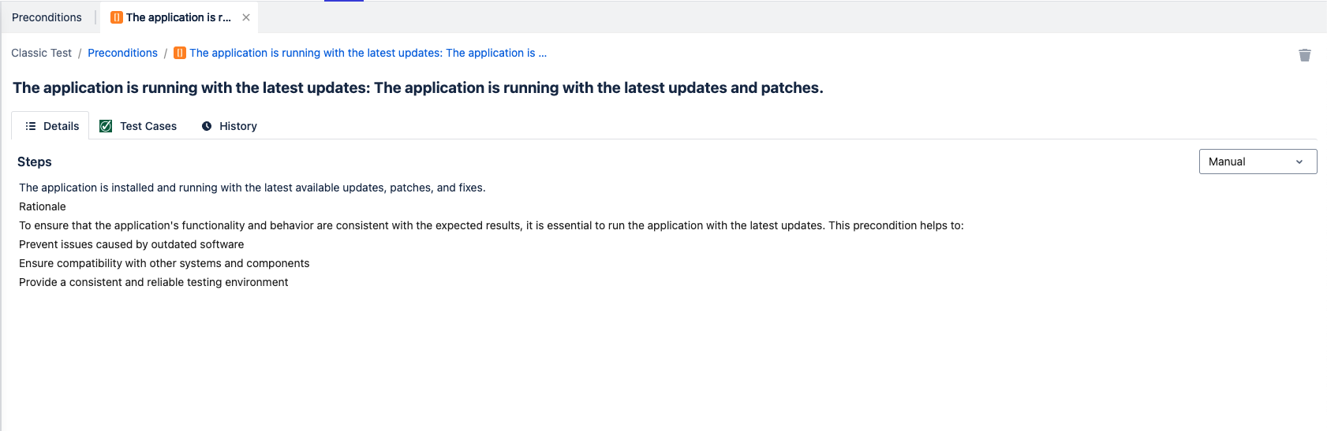Click the green checkmark Test Cases icon

coord(106,126)
